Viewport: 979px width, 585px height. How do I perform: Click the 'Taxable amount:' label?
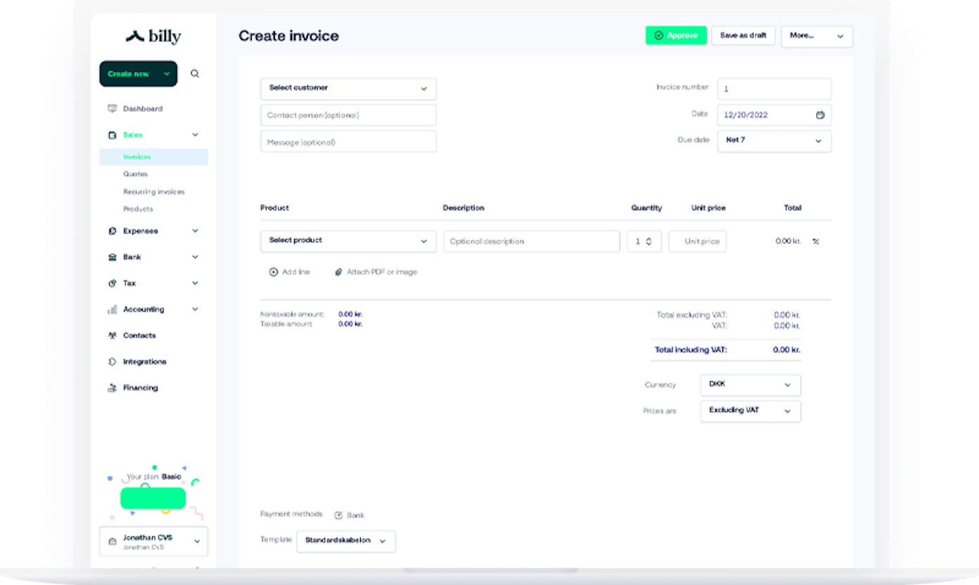(x=286, y=324)
